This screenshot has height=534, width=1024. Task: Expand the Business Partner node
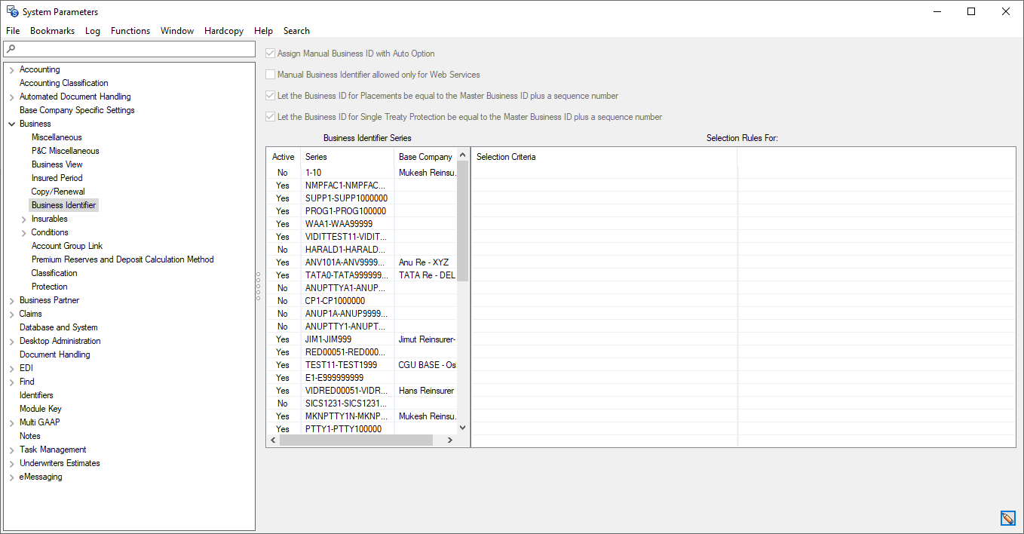tap(11, 299)
